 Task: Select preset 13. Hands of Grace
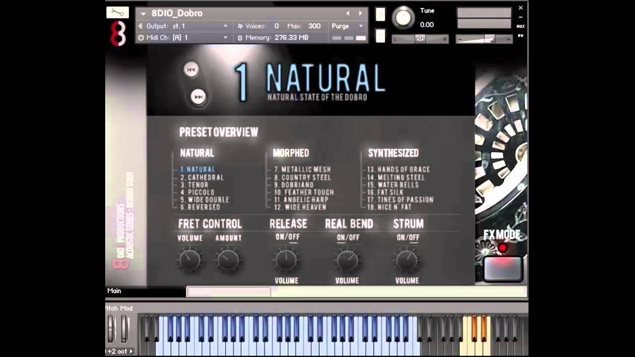click(399, 170)
